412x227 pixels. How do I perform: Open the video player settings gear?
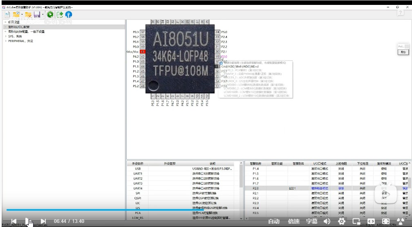(341, 221)
